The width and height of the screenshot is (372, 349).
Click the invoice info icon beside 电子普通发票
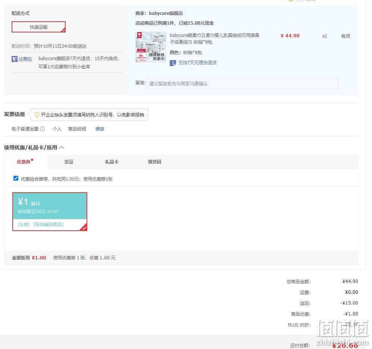[43, 129]
